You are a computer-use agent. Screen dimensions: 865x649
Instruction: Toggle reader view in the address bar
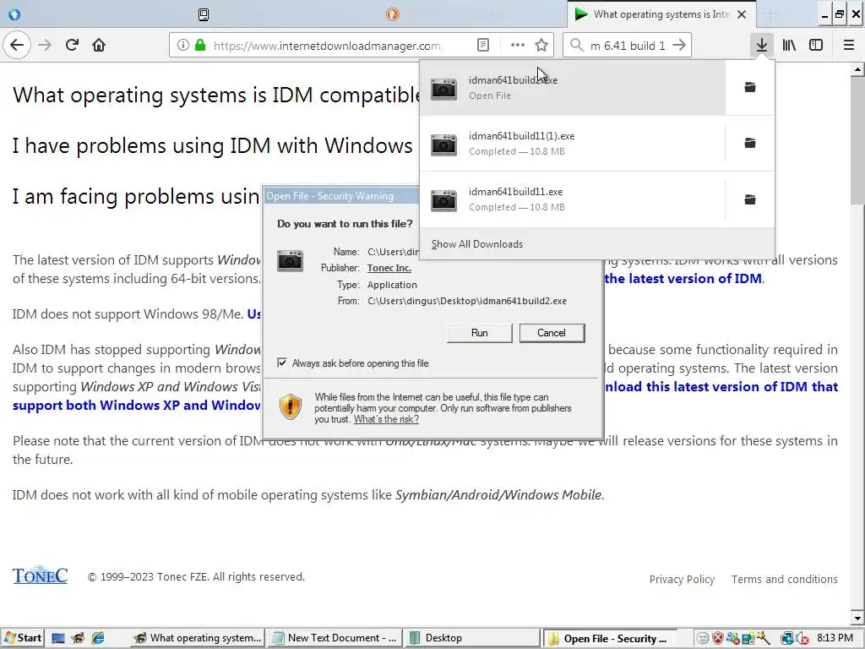tap(482, 46)
